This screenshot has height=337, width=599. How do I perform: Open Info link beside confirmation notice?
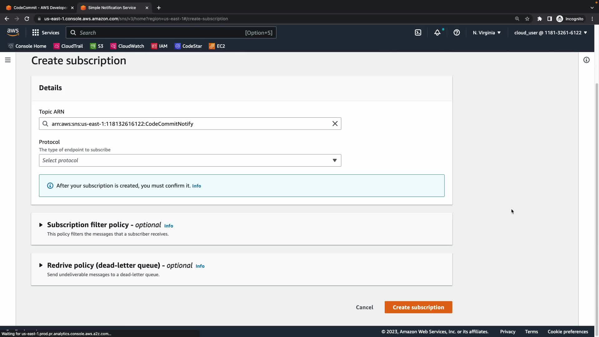[x=197, y=186]
